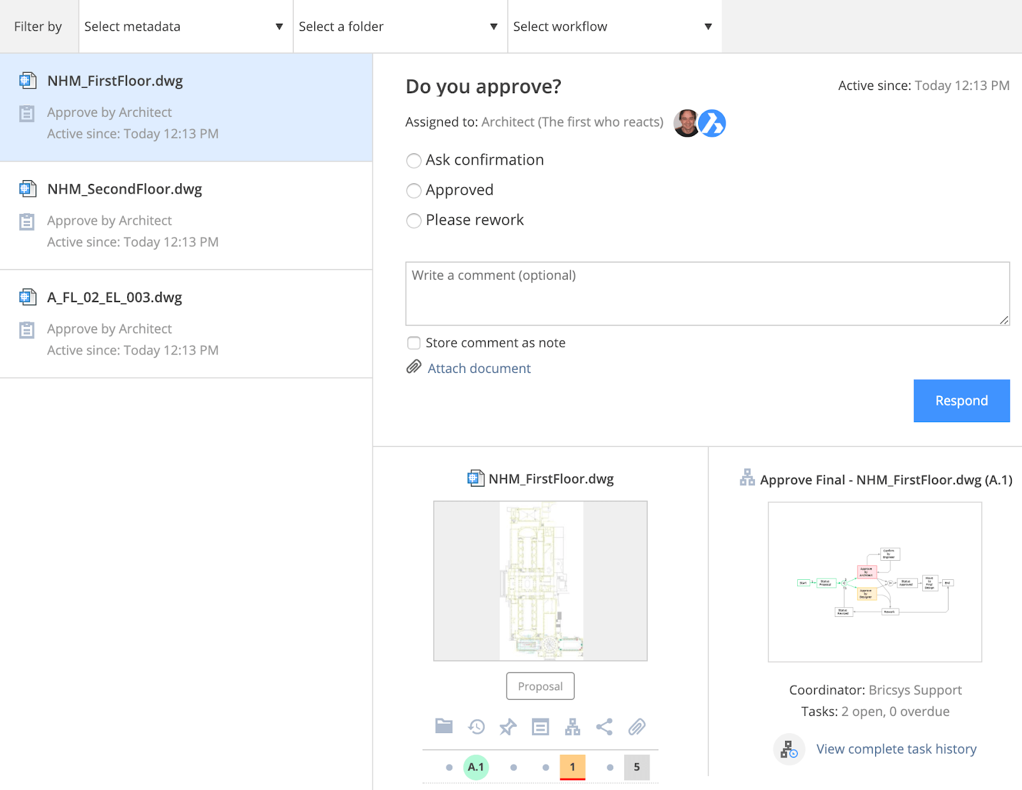Click the revision history clock icon
Image resolution: width=1022 pixels, height=790 pixels.
[x=477, y=727]
